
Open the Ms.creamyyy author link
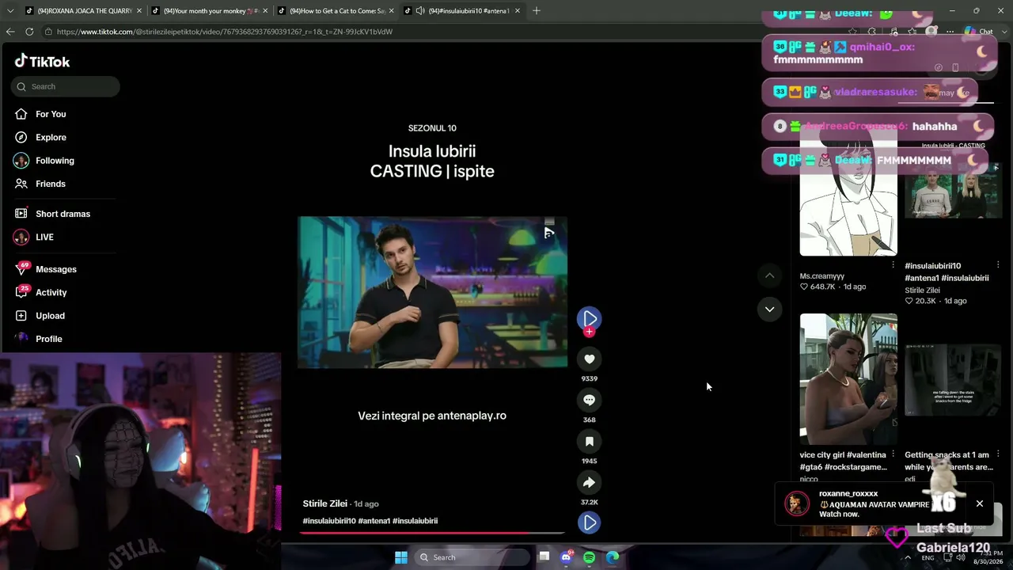[821, 276]
